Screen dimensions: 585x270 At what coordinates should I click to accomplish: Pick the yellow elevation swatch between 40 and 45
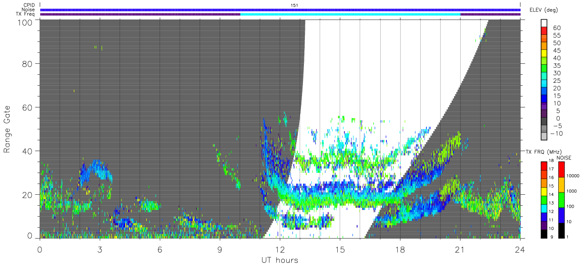point(544,54)
